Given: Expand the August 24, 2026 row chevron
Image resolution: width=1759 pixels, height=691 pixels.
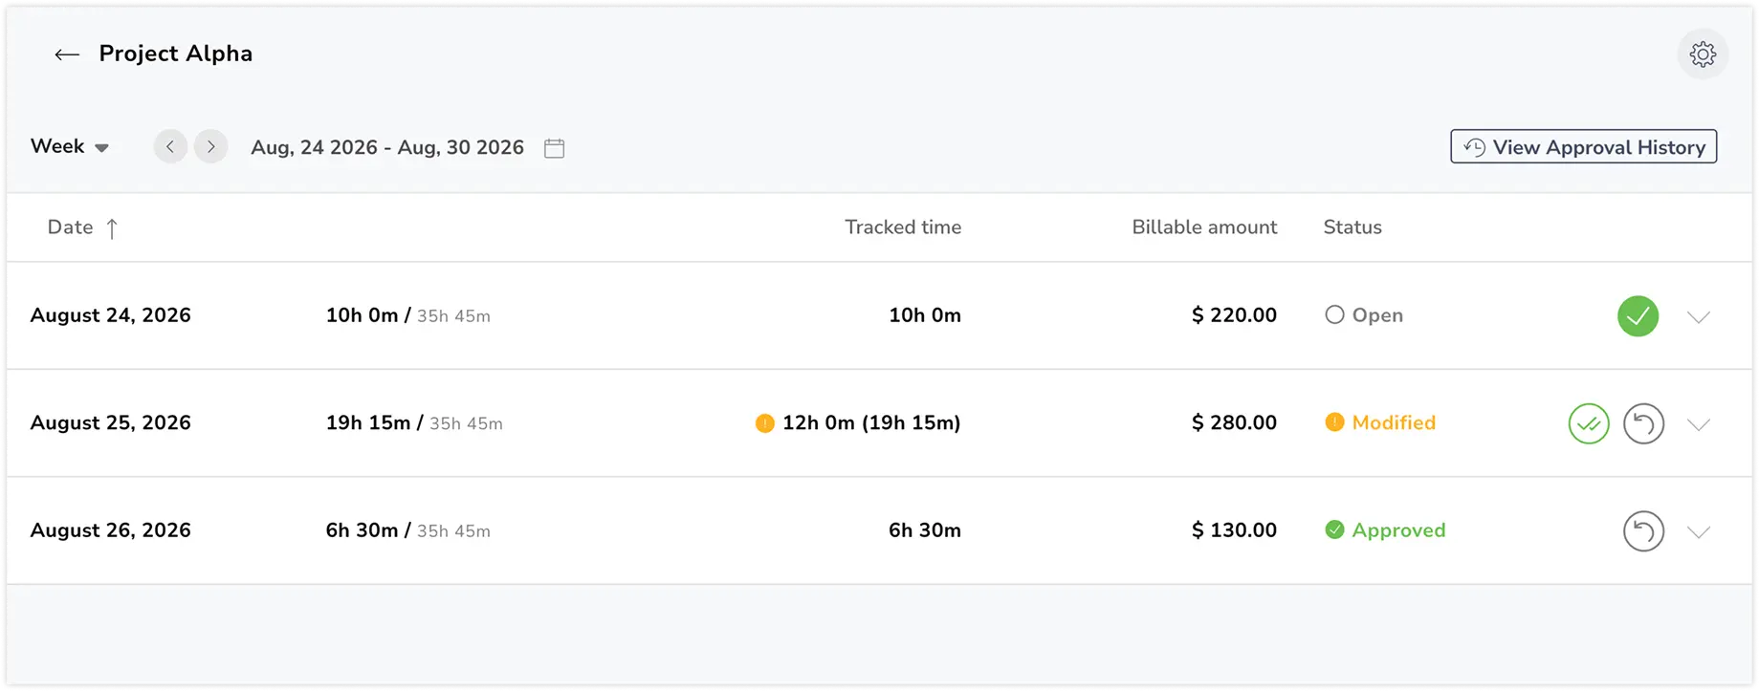Looking at the screenshot, I should coord(1698,317).
